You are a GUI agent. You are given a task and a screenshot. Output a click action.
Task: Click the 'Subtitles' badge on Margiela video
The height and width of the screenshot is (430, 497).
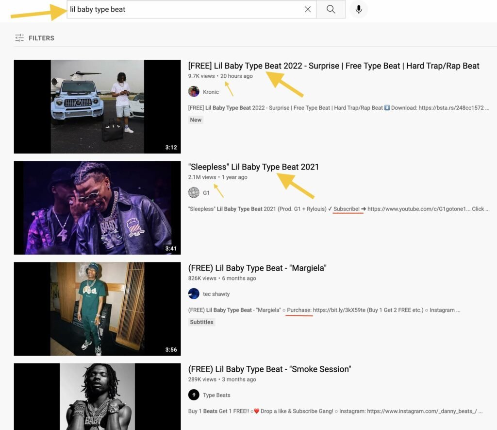coord(201,322)
